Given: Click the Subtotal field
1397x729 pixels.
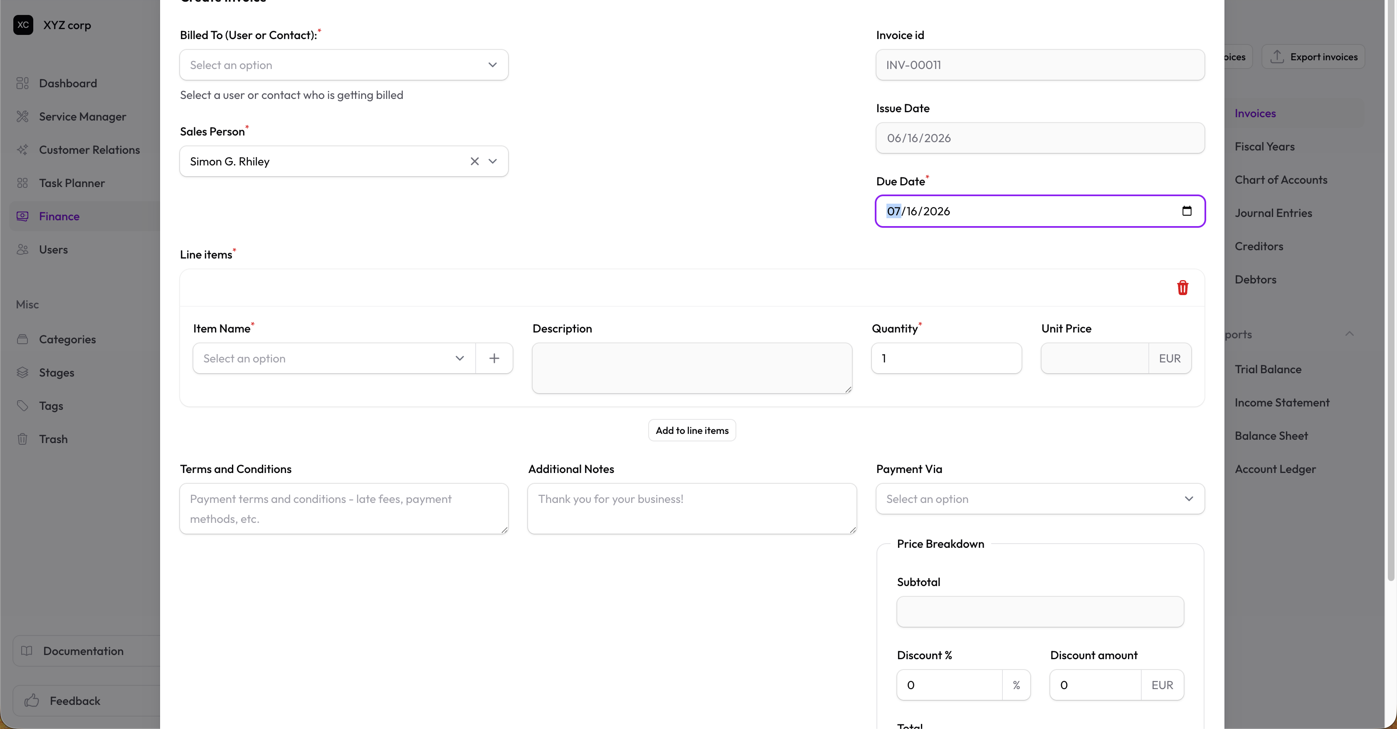Looking at the screenshot, I should (x=1040, y=612).
